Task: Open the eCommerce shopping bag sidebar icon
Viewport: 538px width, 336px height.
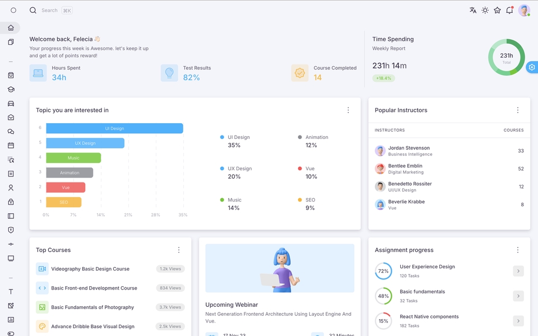Action: coord(11,76)
